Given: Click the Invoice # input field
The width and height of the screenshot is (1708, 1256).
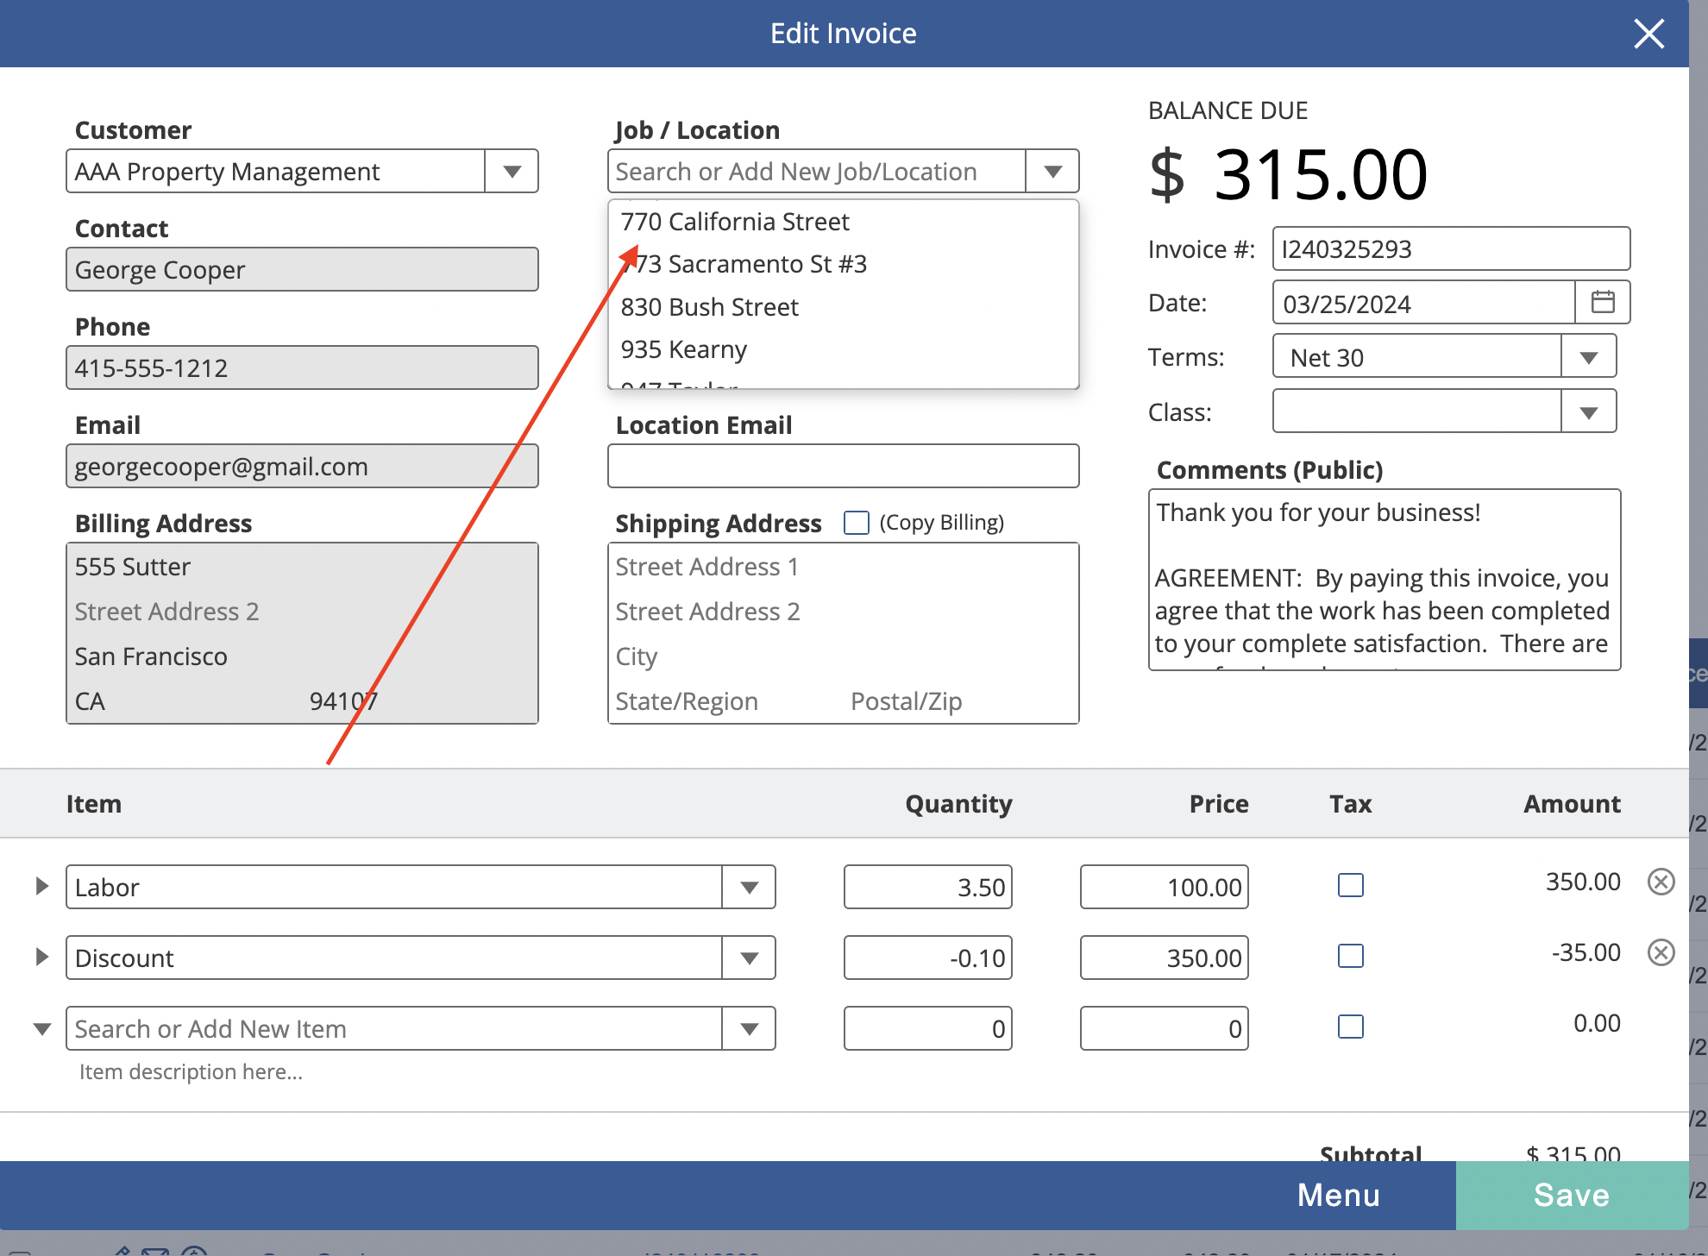Looking at the screenshot, I should coord(1451,248).
